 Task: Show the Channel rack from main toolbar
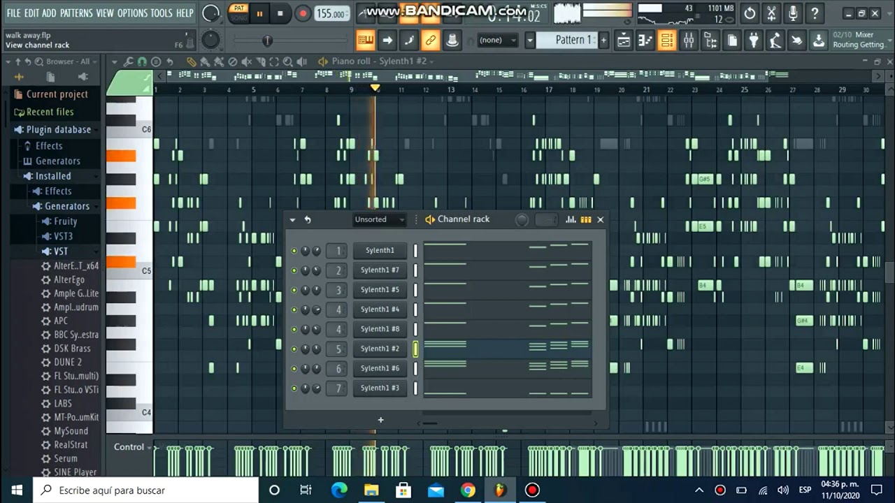click(x=667, y=41)
